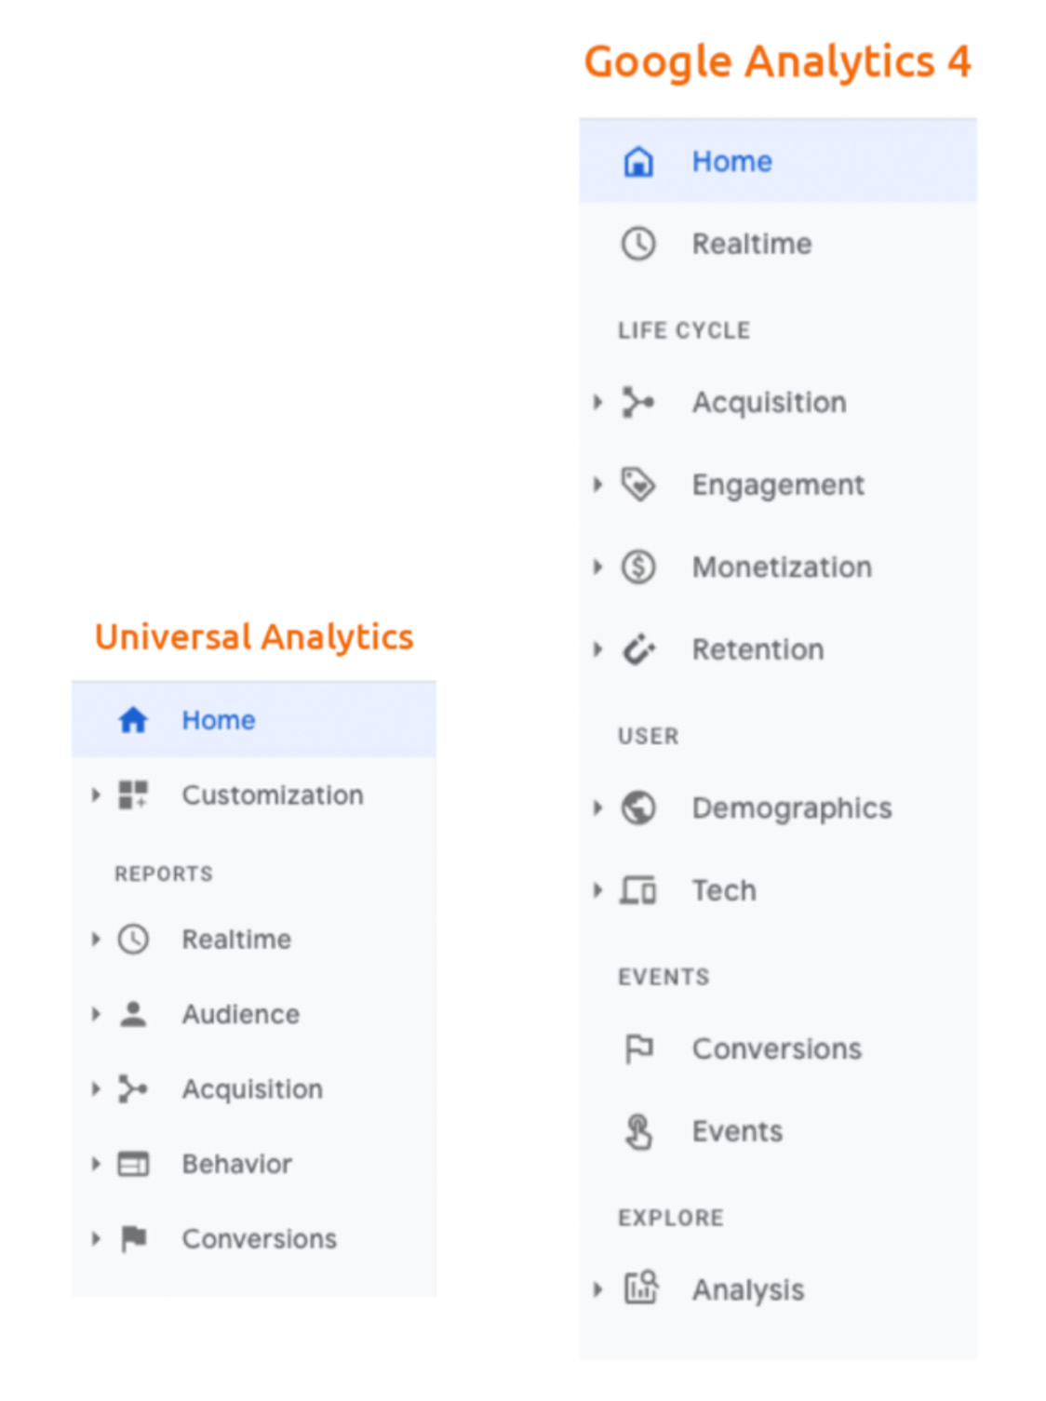Open the Home menu item in Universal Analytics
This screenshot has width=1046, height=1401.
tap(218, 719)
